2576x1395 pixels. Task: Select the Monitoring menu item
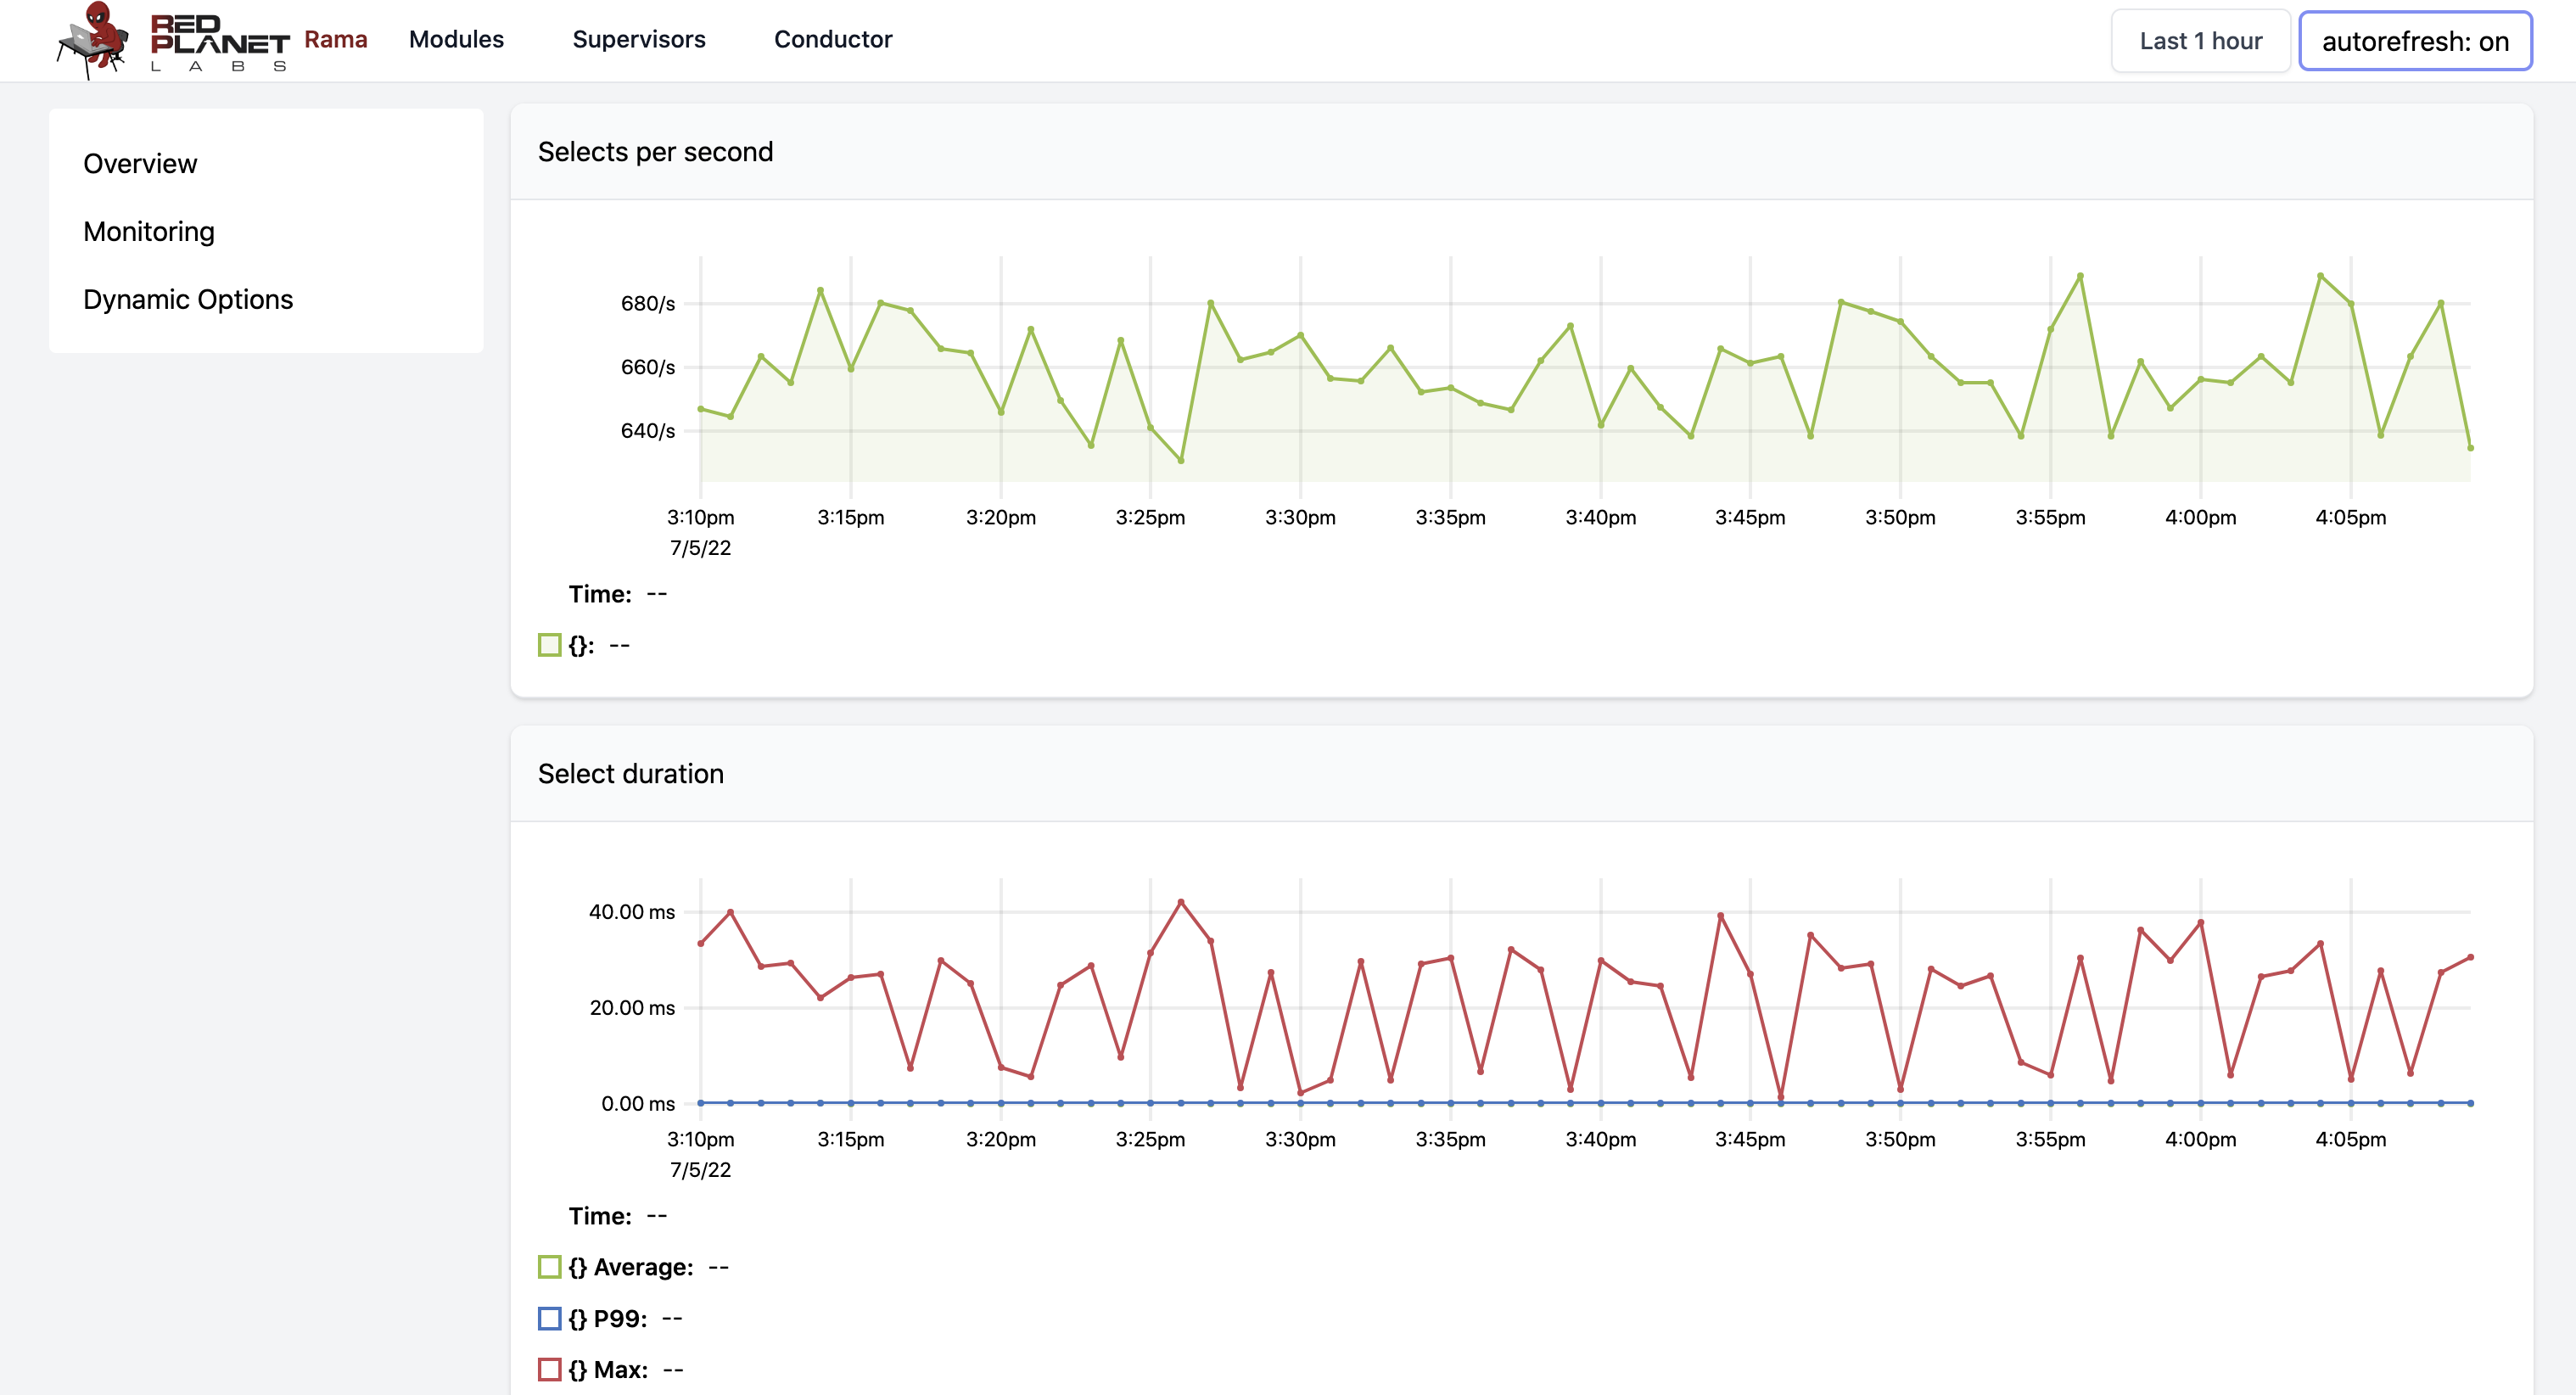148,230
